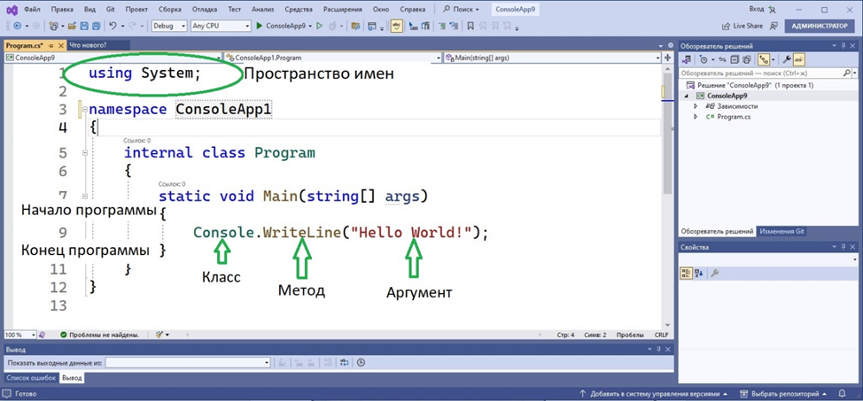Click the Live Share icon
Viewport: 863px width, 401px height.
point(727,27)
